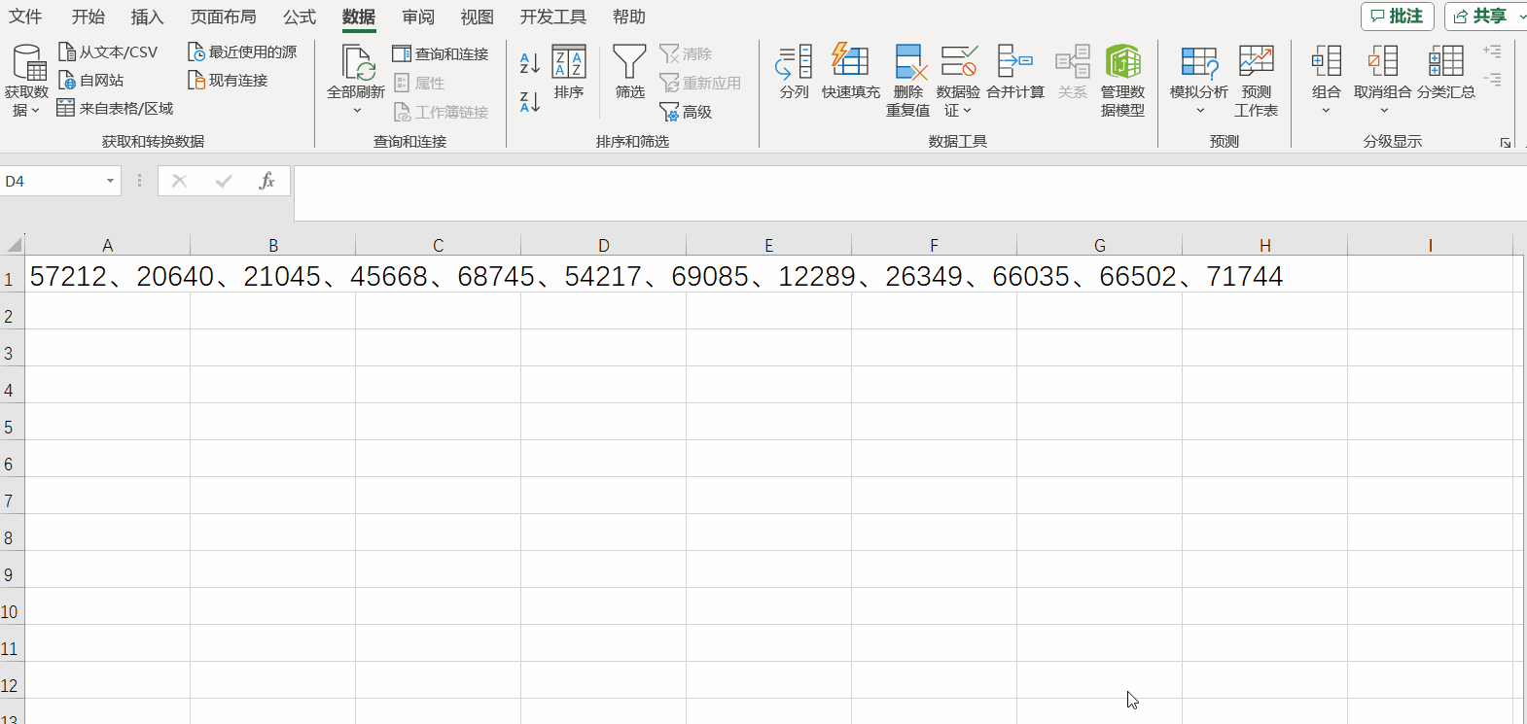This screenshot has height=724, width=1527.
Task: Click the greyed Workbook Links (工作簿链接) button
Action: coord(441,112)
